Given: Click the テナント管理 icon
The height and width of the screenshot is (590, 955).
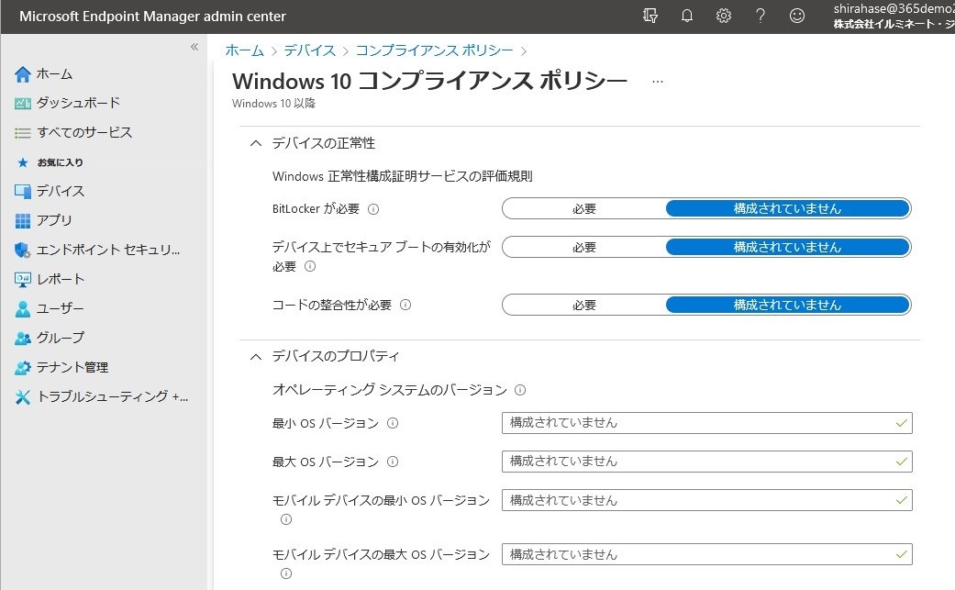Looking at the screenshot, I should click(x=23, y=367).
